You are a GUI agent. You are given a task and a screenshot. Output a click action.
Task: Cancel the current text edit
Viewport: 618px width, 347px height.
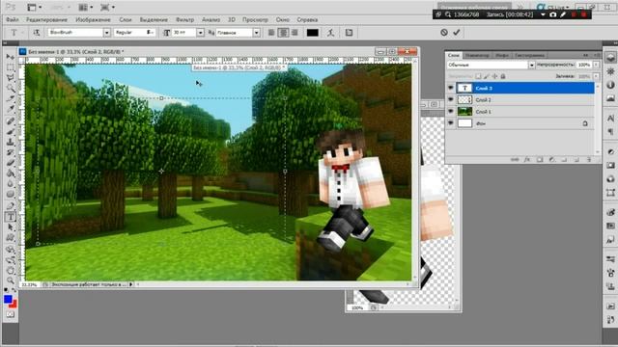[x=444, y=33]
